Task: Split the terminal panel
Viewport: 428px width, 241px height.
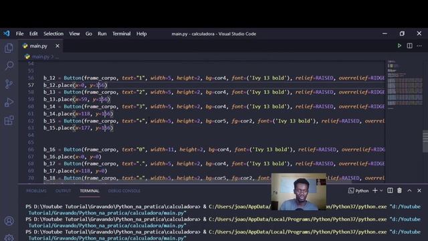Action: pyautogui.click(x=390, y=190)
